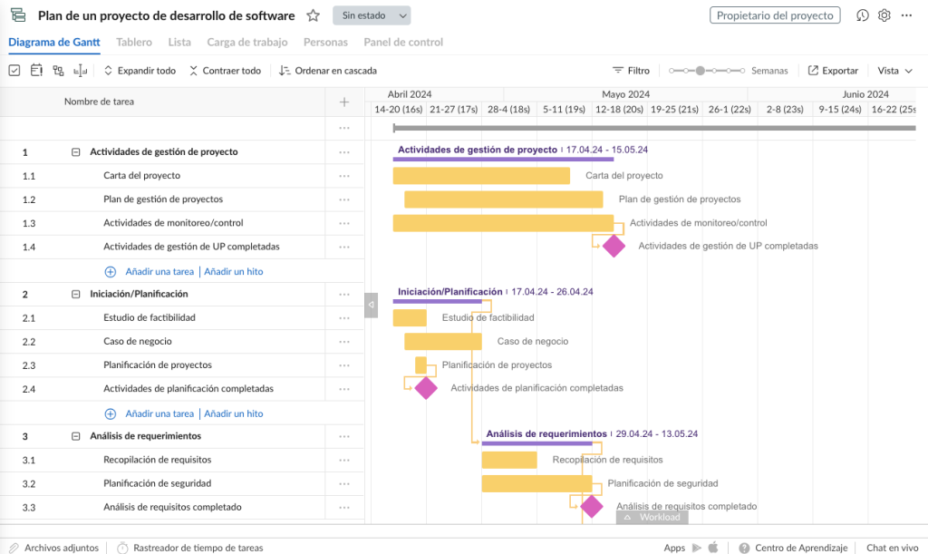The width and height of the screenshot is (928, 554).
Task: Open project settings gear icon
Action: [884, 15]
